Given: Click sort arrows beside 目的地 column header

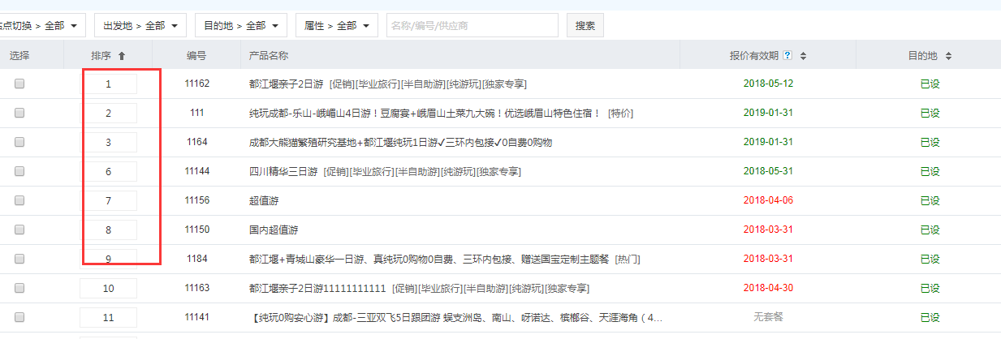Looking at the screenshot, I should pyautogui.click(x=948, y=56).
